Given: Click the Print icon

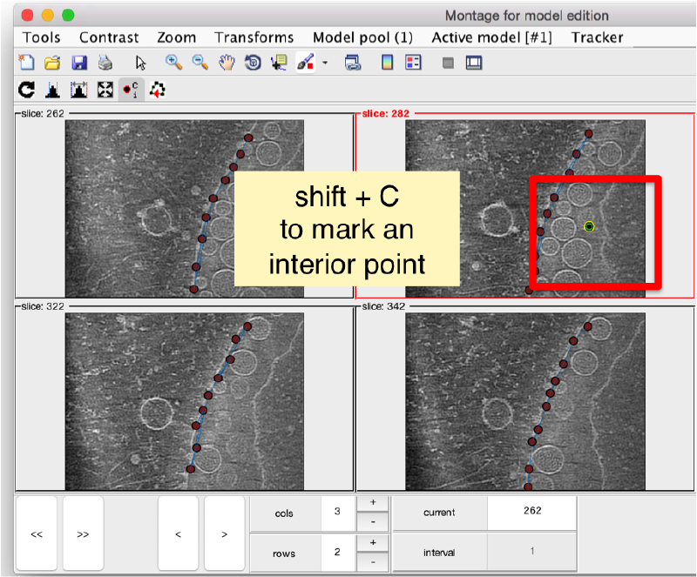Looking at the screenshot, I should tap(105, 63).
